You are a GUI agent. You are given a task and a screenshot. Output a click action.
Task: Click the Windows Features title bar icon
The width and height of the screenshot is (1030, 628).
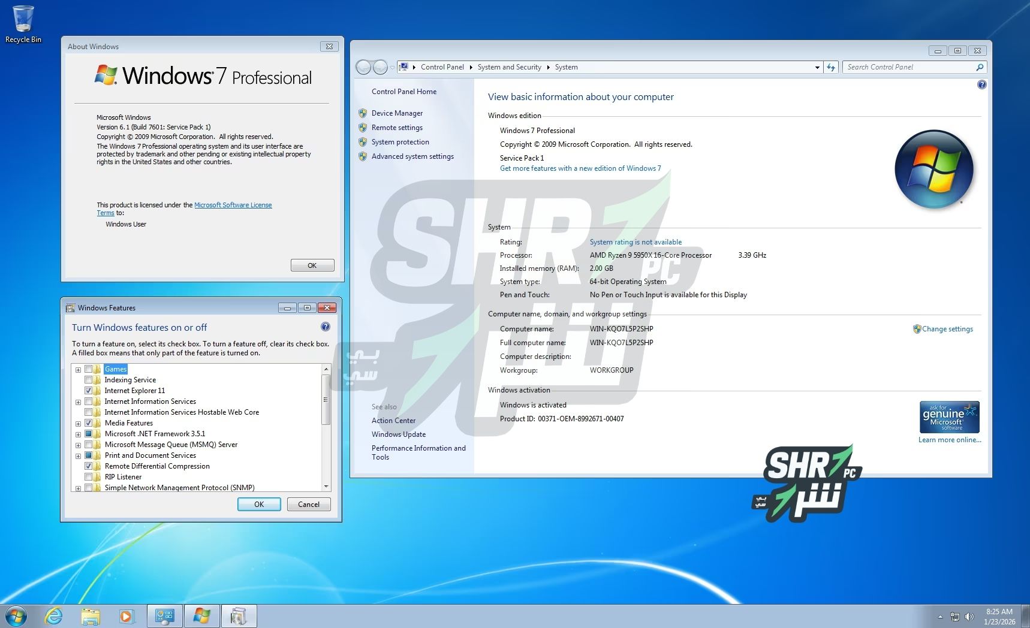[x=71, y=308]
